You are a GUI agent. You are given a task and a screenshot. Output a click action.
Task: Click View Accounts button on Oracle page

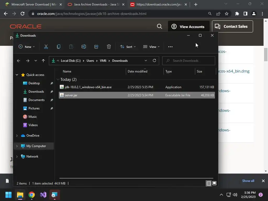coord(189,27)
